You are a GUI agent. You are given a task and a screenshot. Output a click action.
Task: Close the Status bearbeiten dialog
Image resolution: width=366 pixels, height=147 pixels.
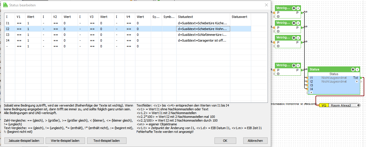tap(266, 5)
